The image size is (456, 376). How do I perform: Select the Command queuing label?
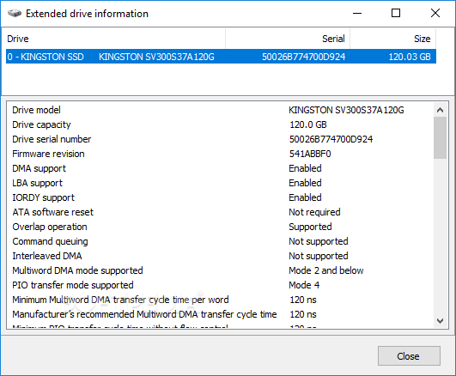click(50, 241)
